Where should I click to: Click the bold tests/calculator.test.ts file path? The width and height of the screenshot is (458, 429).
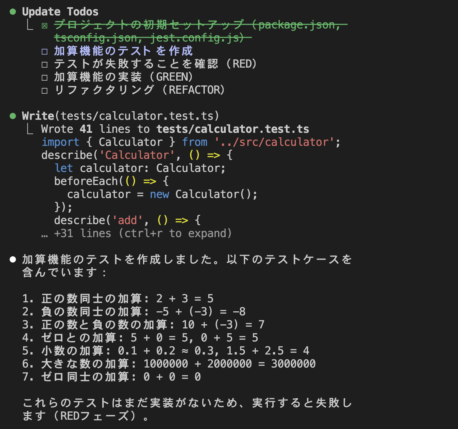point(233,129)
